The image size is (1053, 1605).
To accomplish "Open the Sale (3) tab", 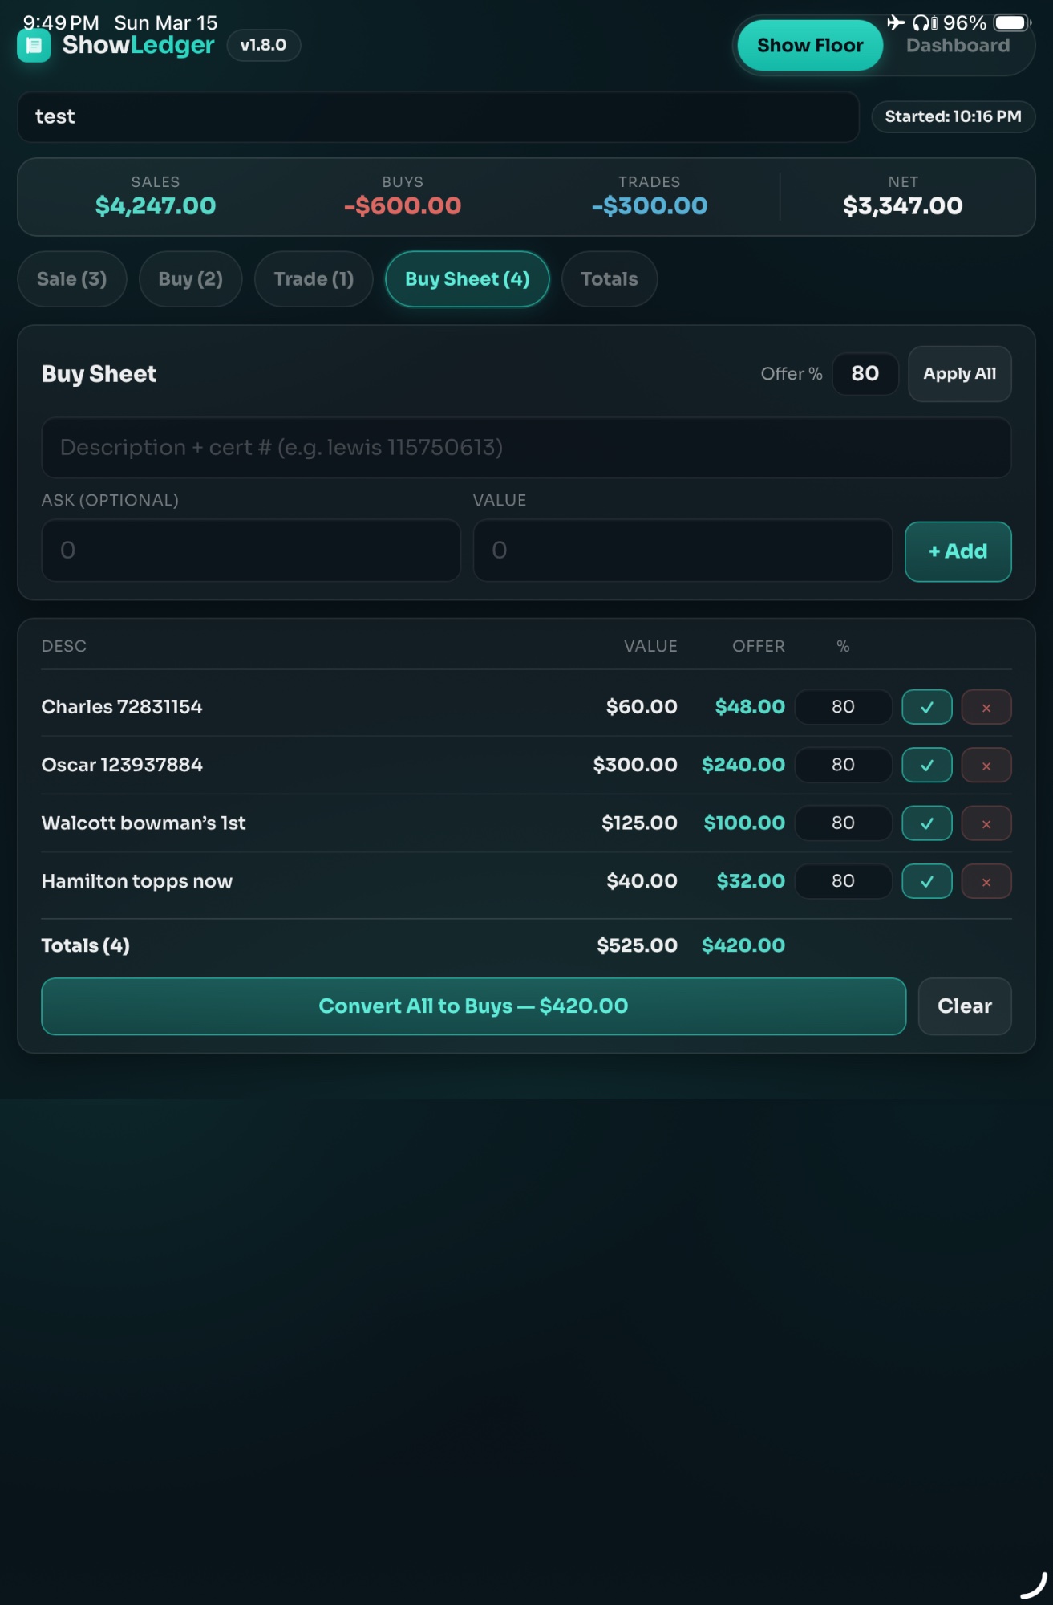I will point(71,279).
